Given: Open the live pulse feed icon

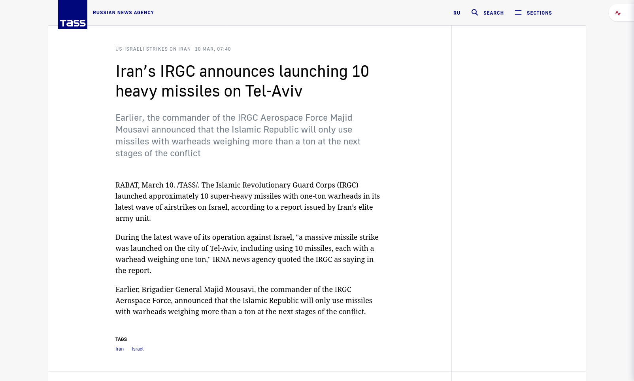Looking at the screenshot, I should (618, 13).
